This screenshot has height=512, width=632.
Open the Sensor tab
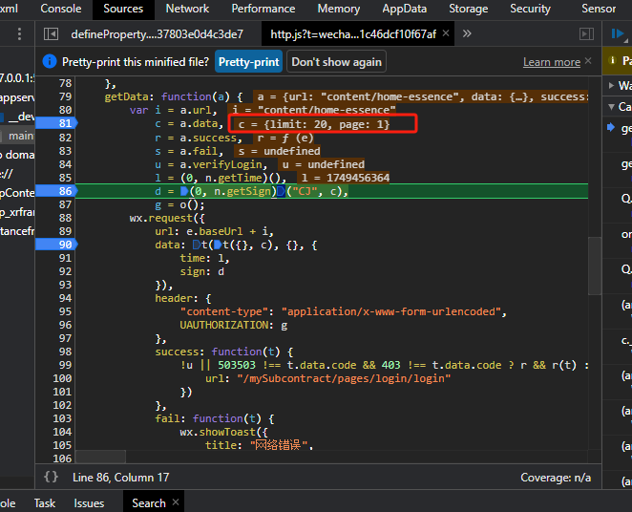(x=599, y=9)
